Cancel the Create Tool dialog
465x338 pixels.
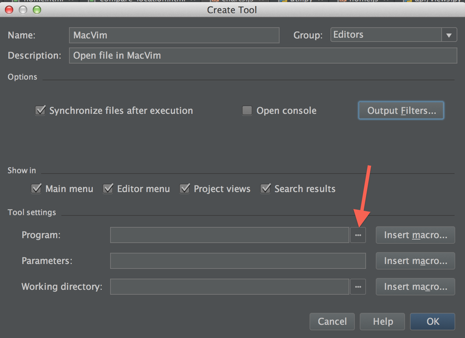point(332,321)
